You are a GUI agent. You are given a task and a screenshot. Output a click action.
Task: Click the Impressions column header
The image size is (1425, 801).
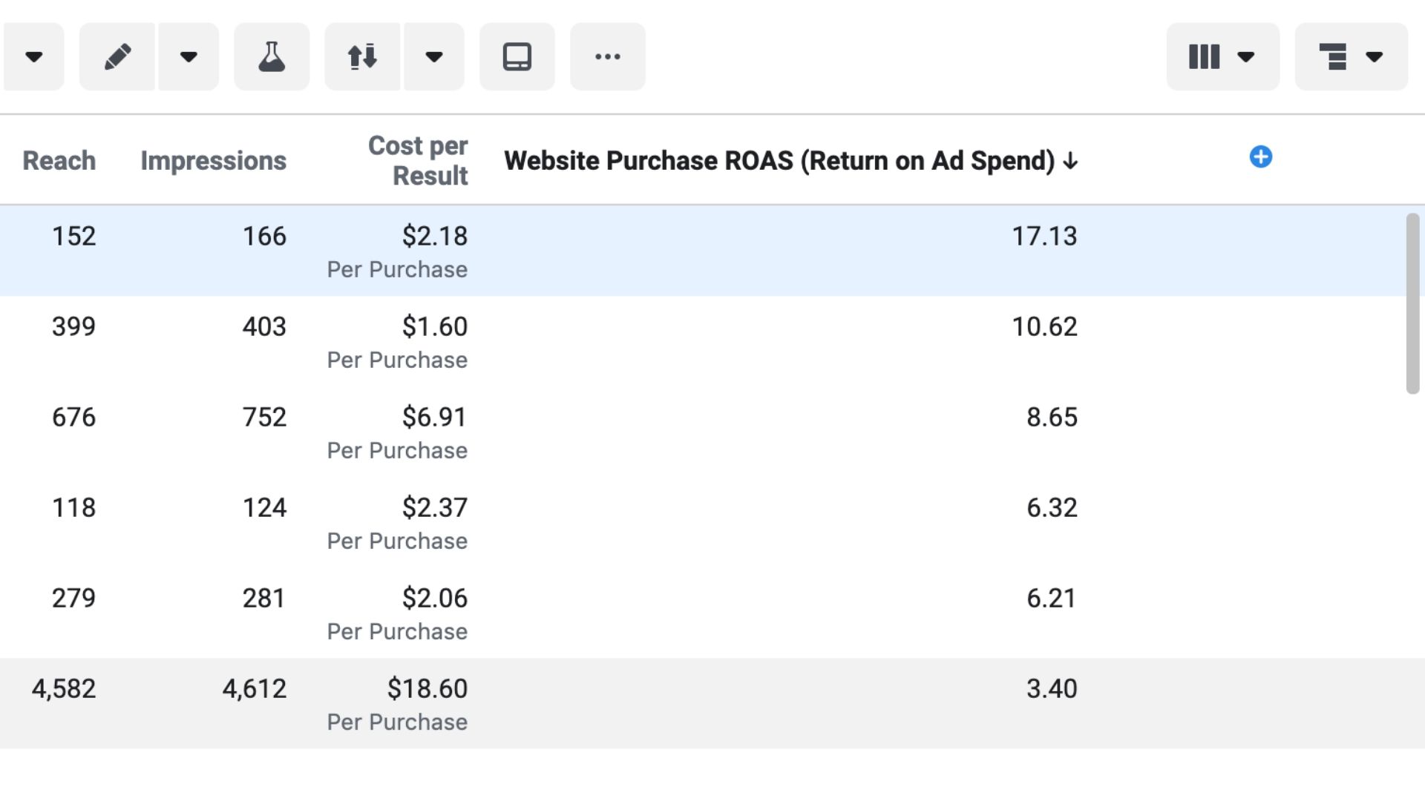point(213,160)
